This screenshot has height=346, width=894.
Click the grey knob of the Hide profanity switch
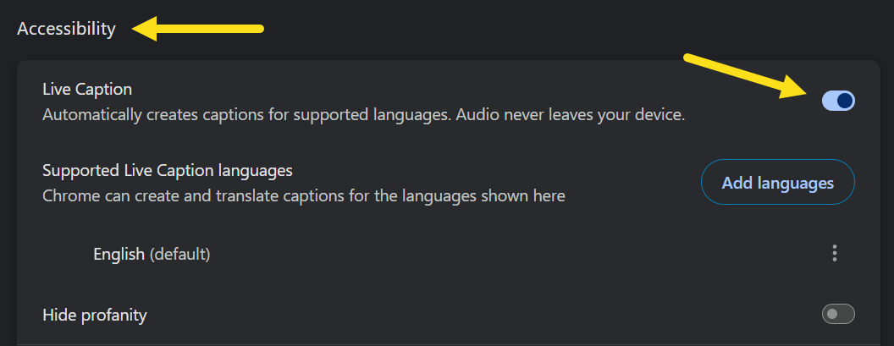832,314
